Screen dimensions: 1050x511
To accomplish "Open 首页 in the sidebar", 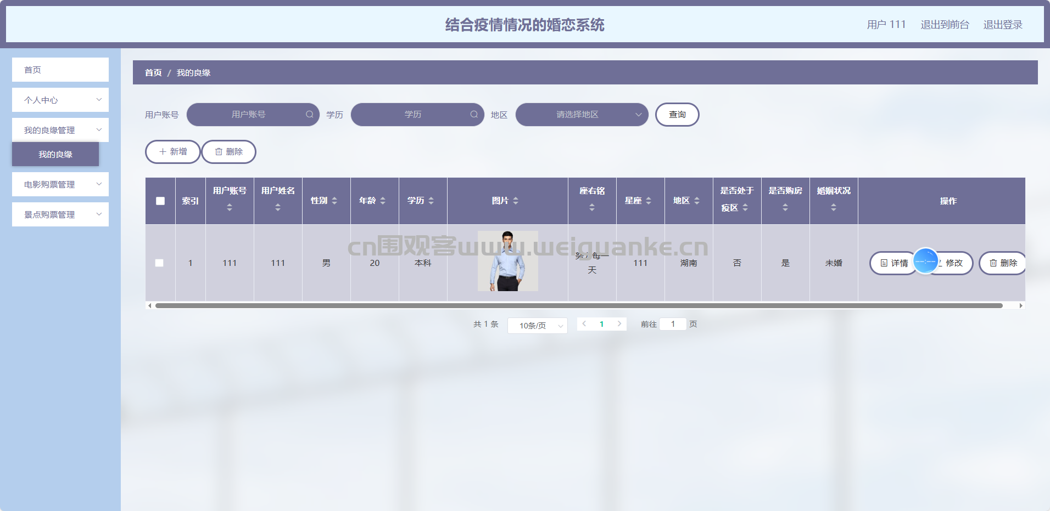I will [x=60, y=70].
